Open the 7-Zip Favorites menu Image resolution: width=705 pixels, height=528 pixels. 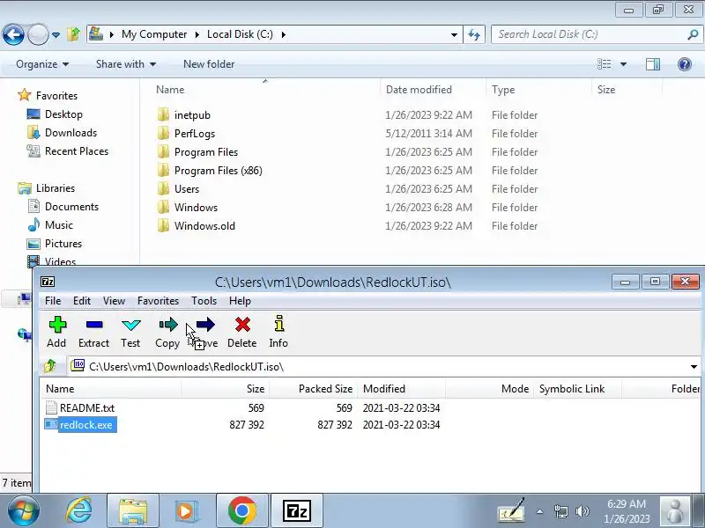point(159,301)
